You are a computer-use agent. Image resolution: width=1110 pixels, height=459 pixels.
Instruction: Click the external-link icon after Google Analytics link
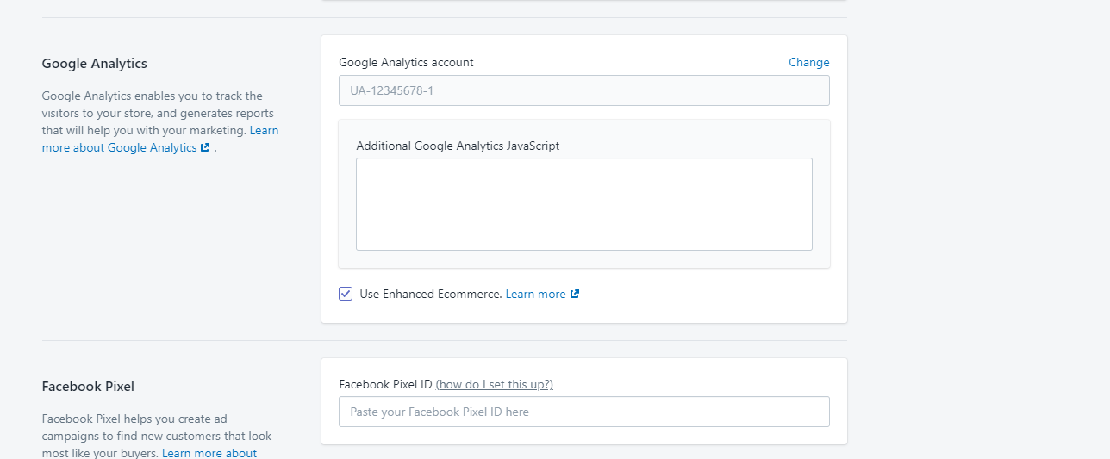(x=205, y=147)
